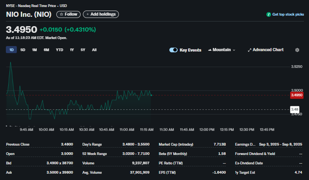Click the 10:00 AM time axis label
The width and height of the screenshot is (309, 180).
tap(46, 130)
